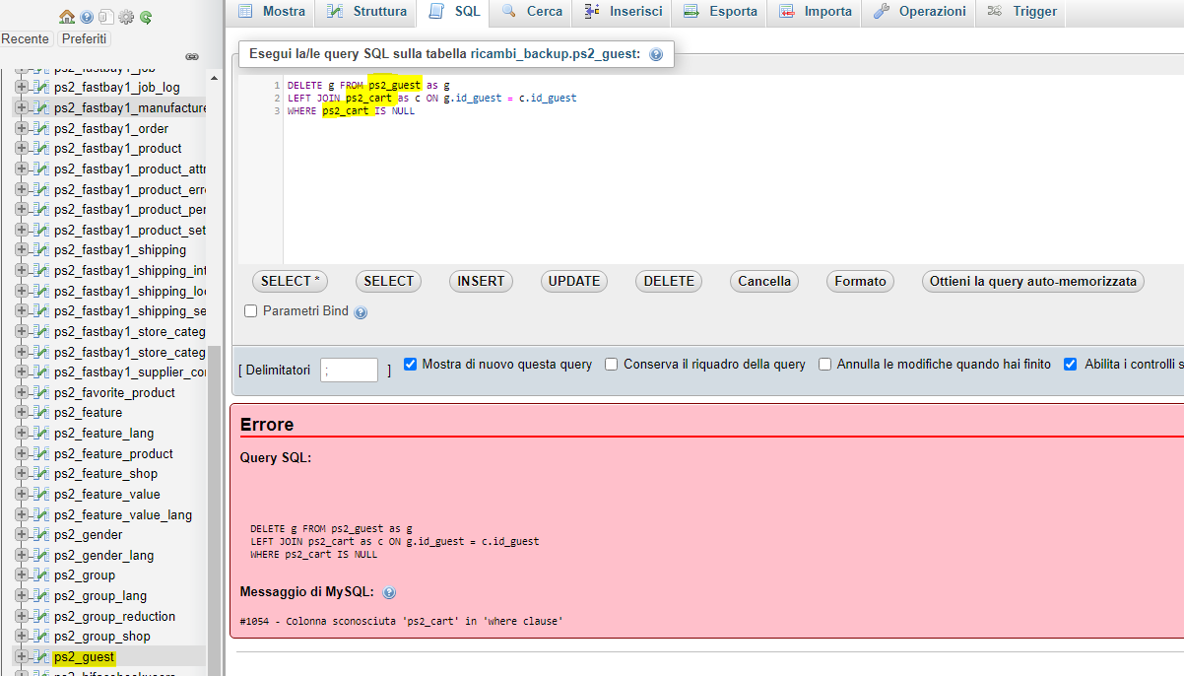Image resolution: width=1184 pixels, height=676 pixels.
Task: Open the phpMyAdmin documentation help icon
Action: pyautogui.click(x=87, y=17)
